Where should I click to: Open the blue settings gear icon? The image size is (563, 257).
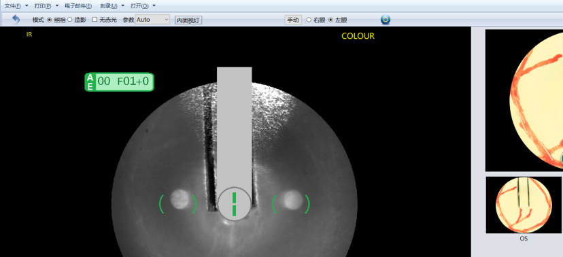(x=386, y=20)
